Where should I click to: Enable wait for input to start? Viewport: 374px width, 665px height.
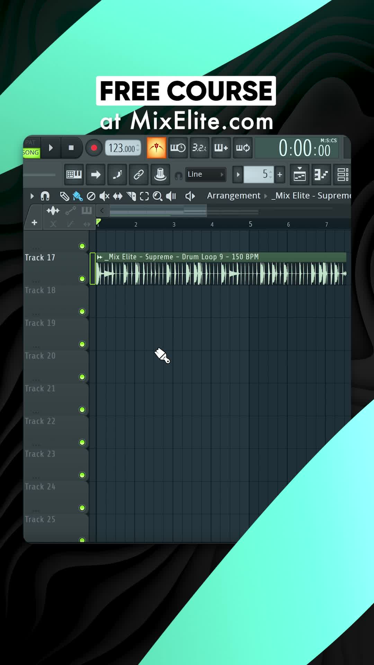178,148
